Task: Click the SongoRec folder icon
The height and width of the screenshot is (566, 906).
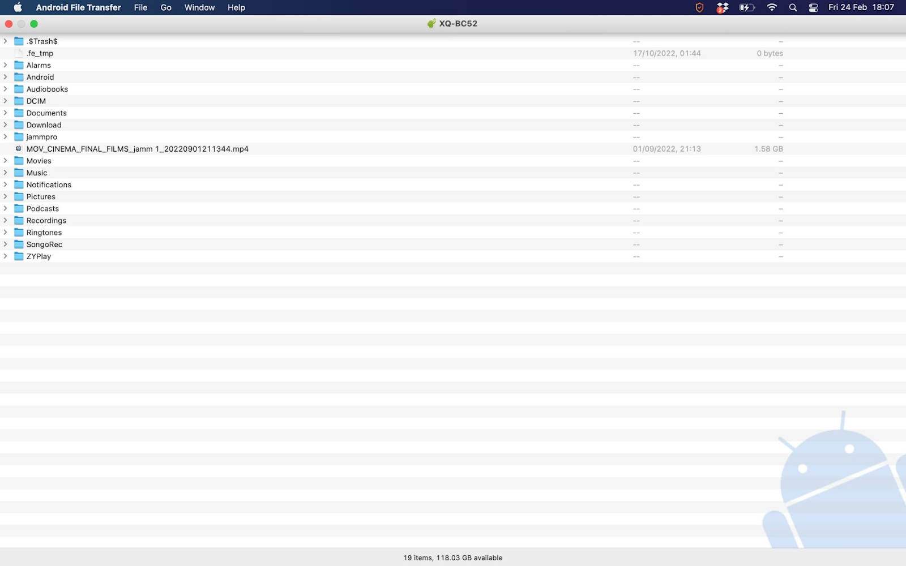Action: tap(19, 244)
